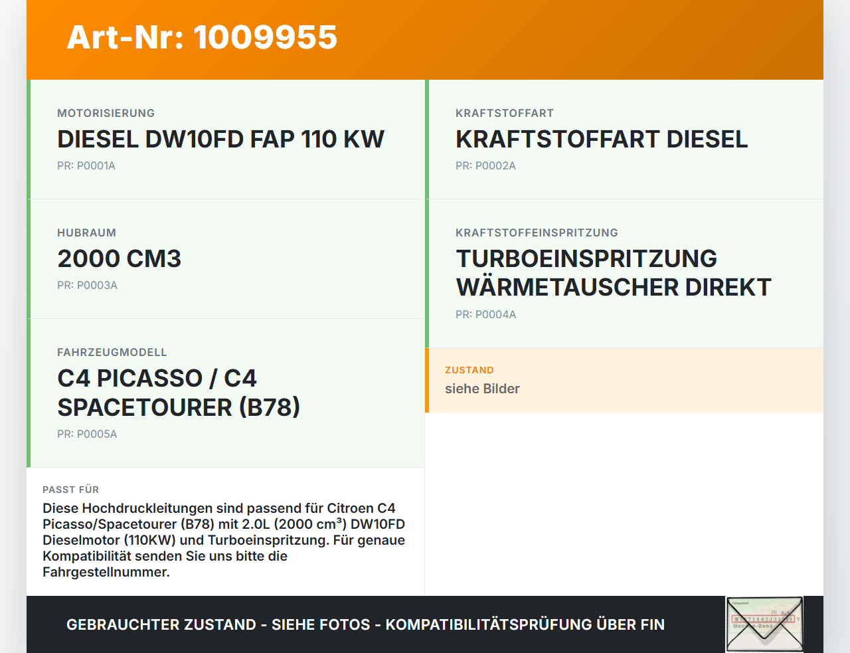This screenshot has width=850, height=653.
Task: Select the Art-Nr: 1009955 heading
Action: [x=202, y=37]
